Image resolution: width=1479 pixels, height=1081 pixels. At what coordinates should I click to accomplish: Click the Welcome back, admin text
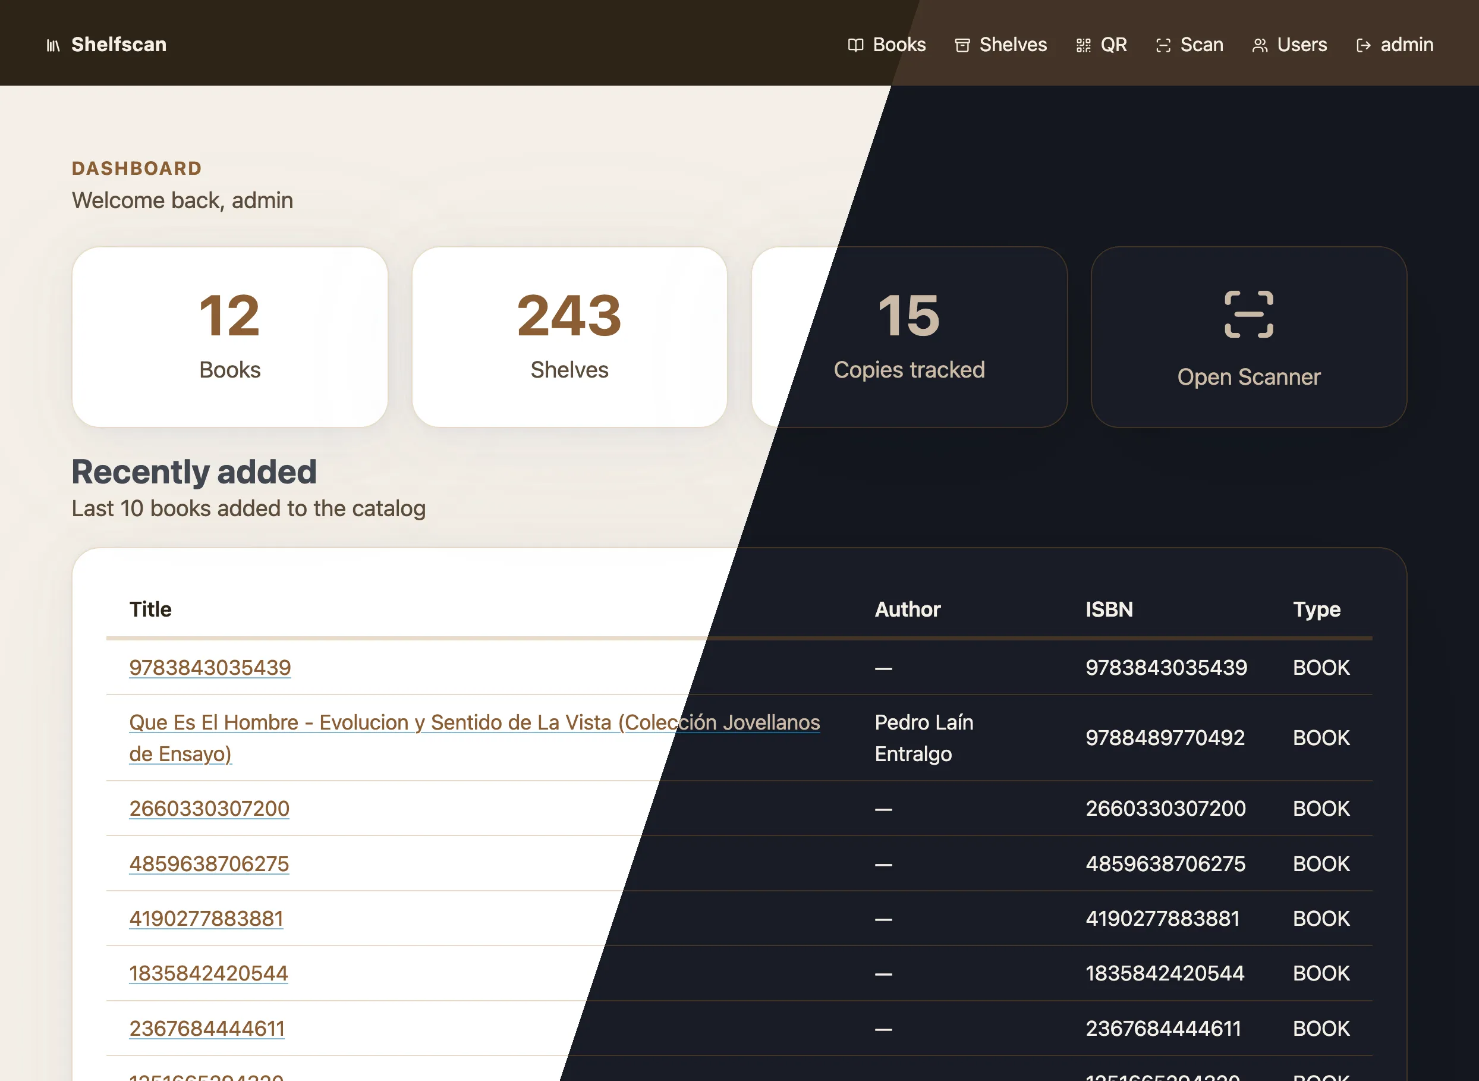(182, 200)
